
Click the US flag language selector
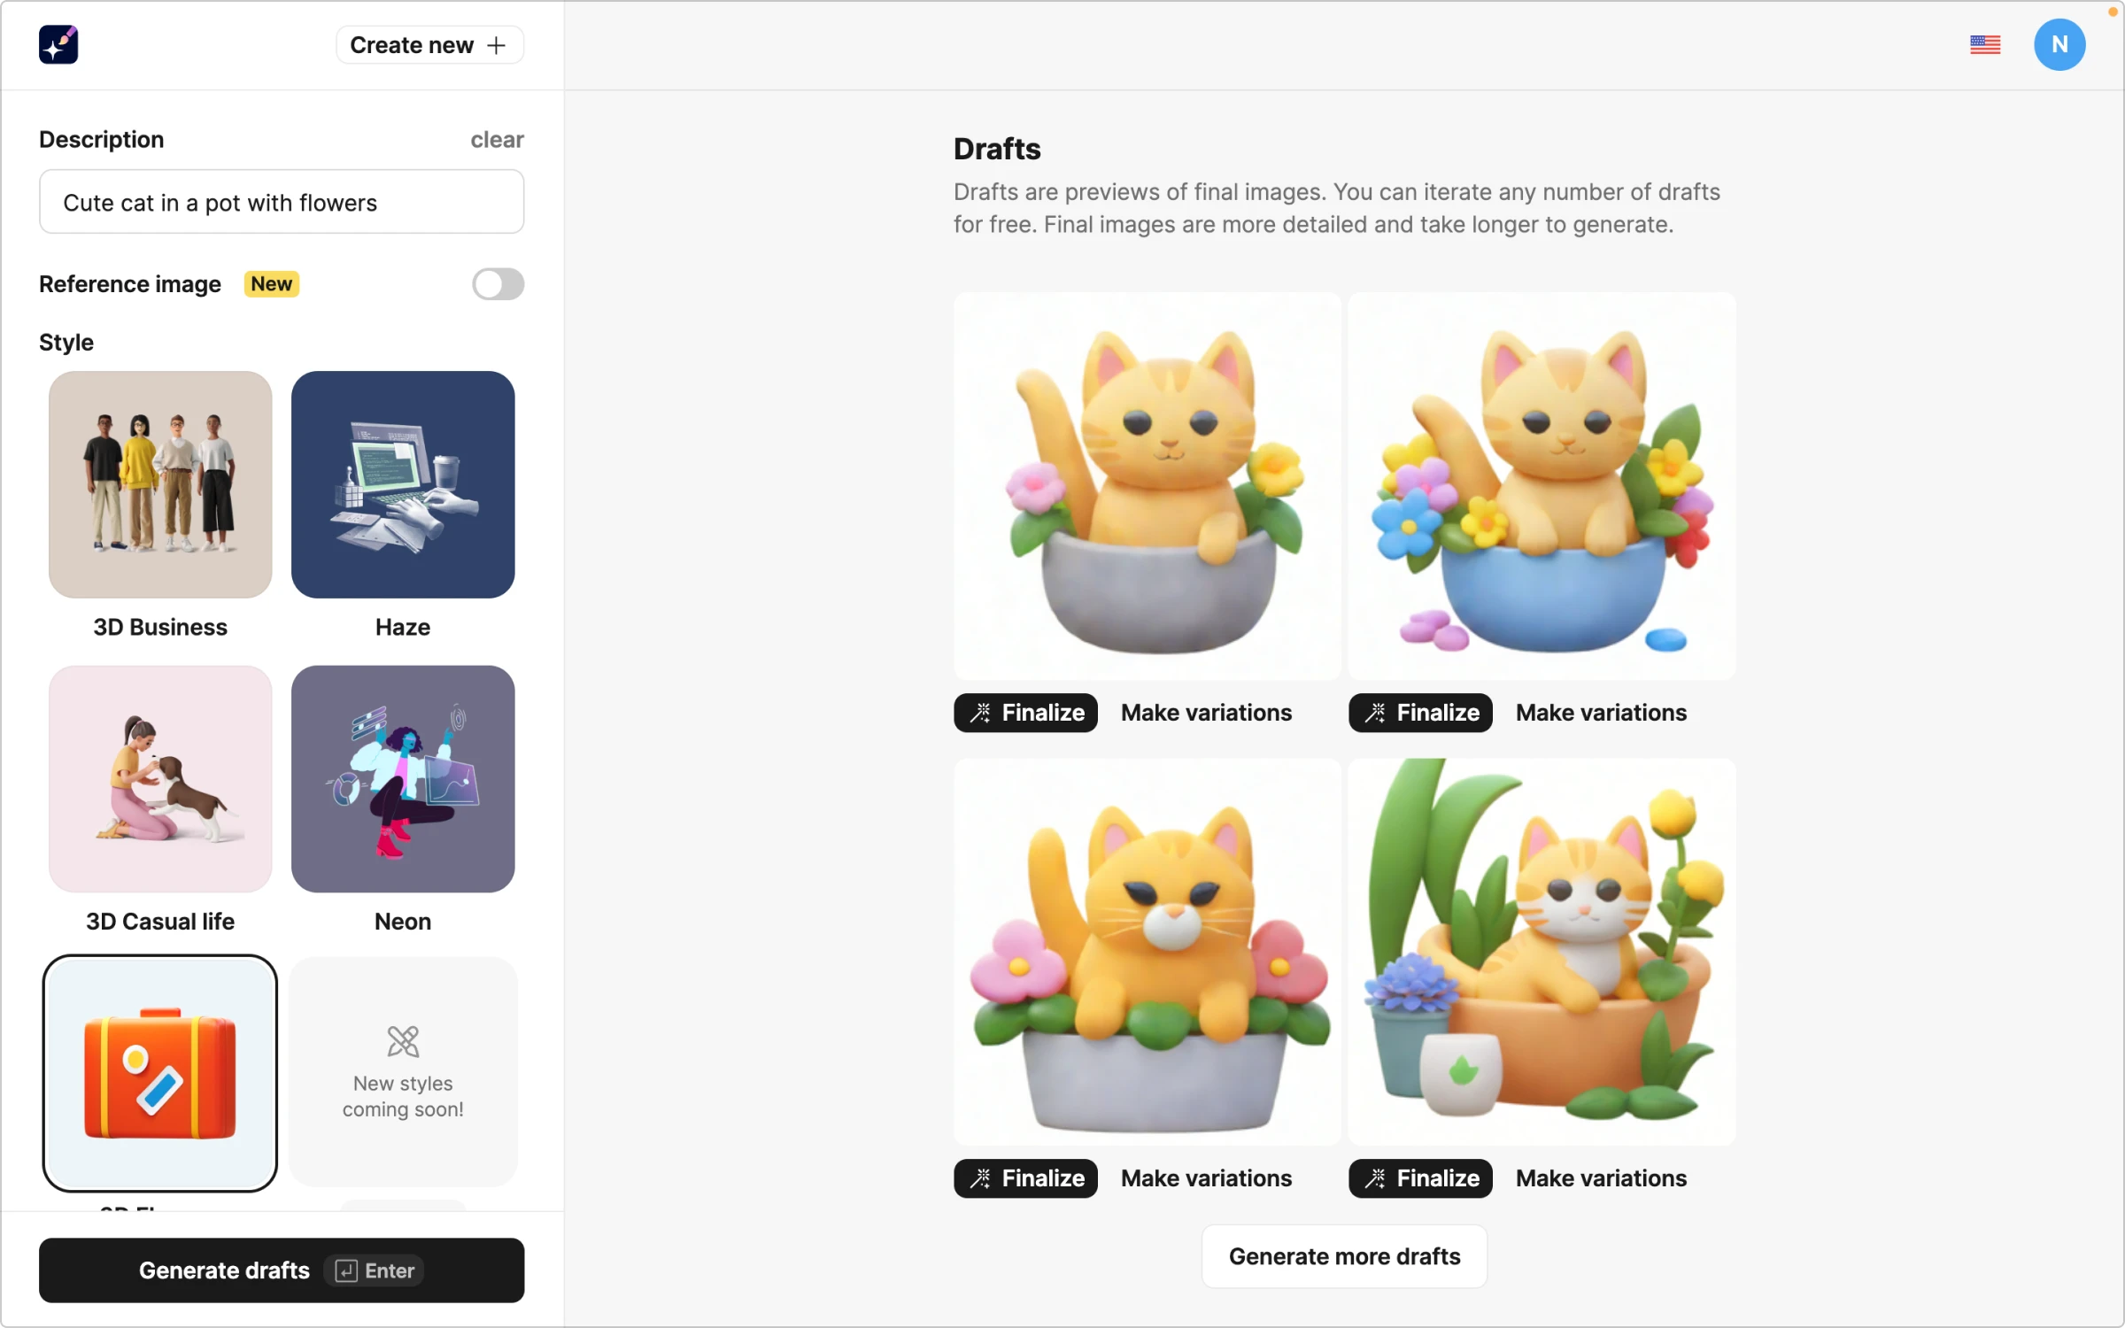pos(1986,44)
